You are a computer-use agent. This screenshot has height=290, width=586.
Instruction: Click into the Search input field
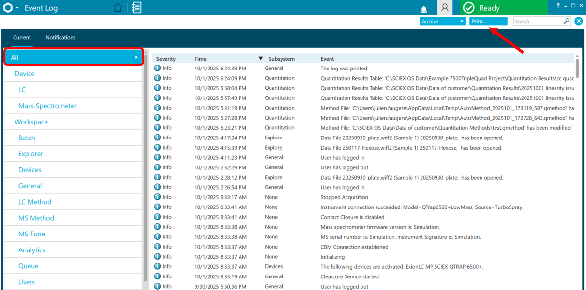pyautogui.click(x=537, y=21)
